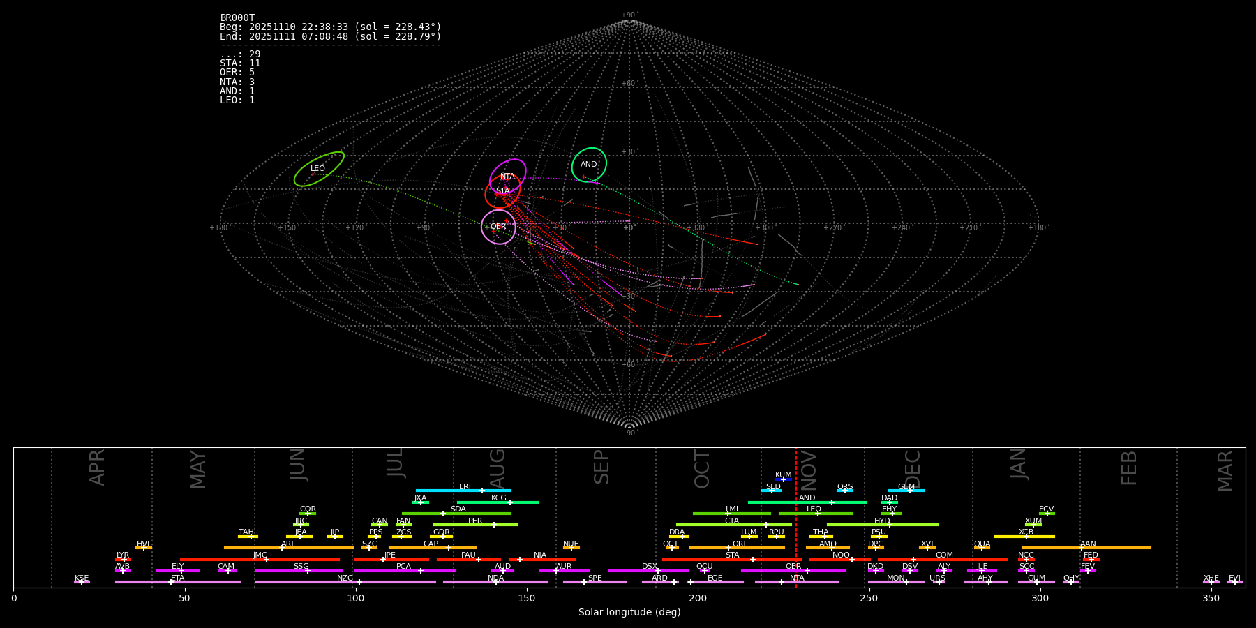Image resolution: width=1256 pixels, height=628 pixels.
Task: Click the LEO radiant ellipse on the sky map
Action: pyautogui.click(x=319, y=169)
